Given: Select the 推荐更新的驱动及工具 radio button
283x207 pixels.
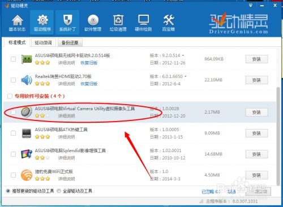Looking at the screenshot, I should click(8, 191).
